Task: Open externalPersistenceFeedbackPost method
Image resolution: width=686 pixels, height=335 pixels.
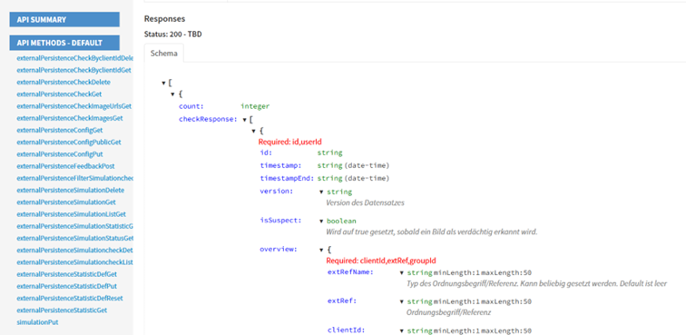Action: coord(65,166)
